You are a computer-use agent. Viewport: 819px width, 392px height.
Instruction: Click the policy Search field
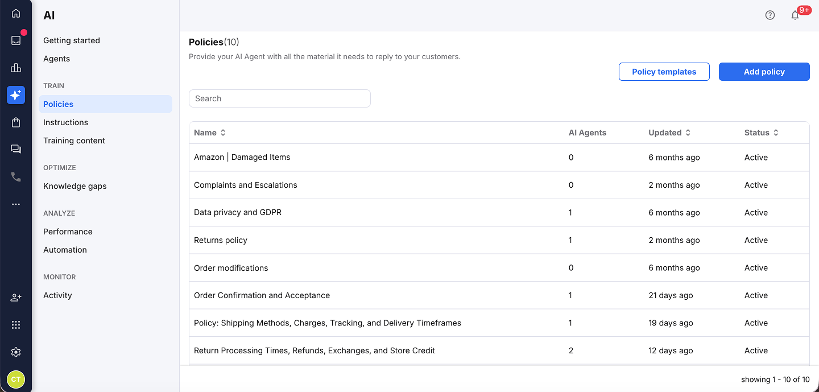tap(279, 98)
